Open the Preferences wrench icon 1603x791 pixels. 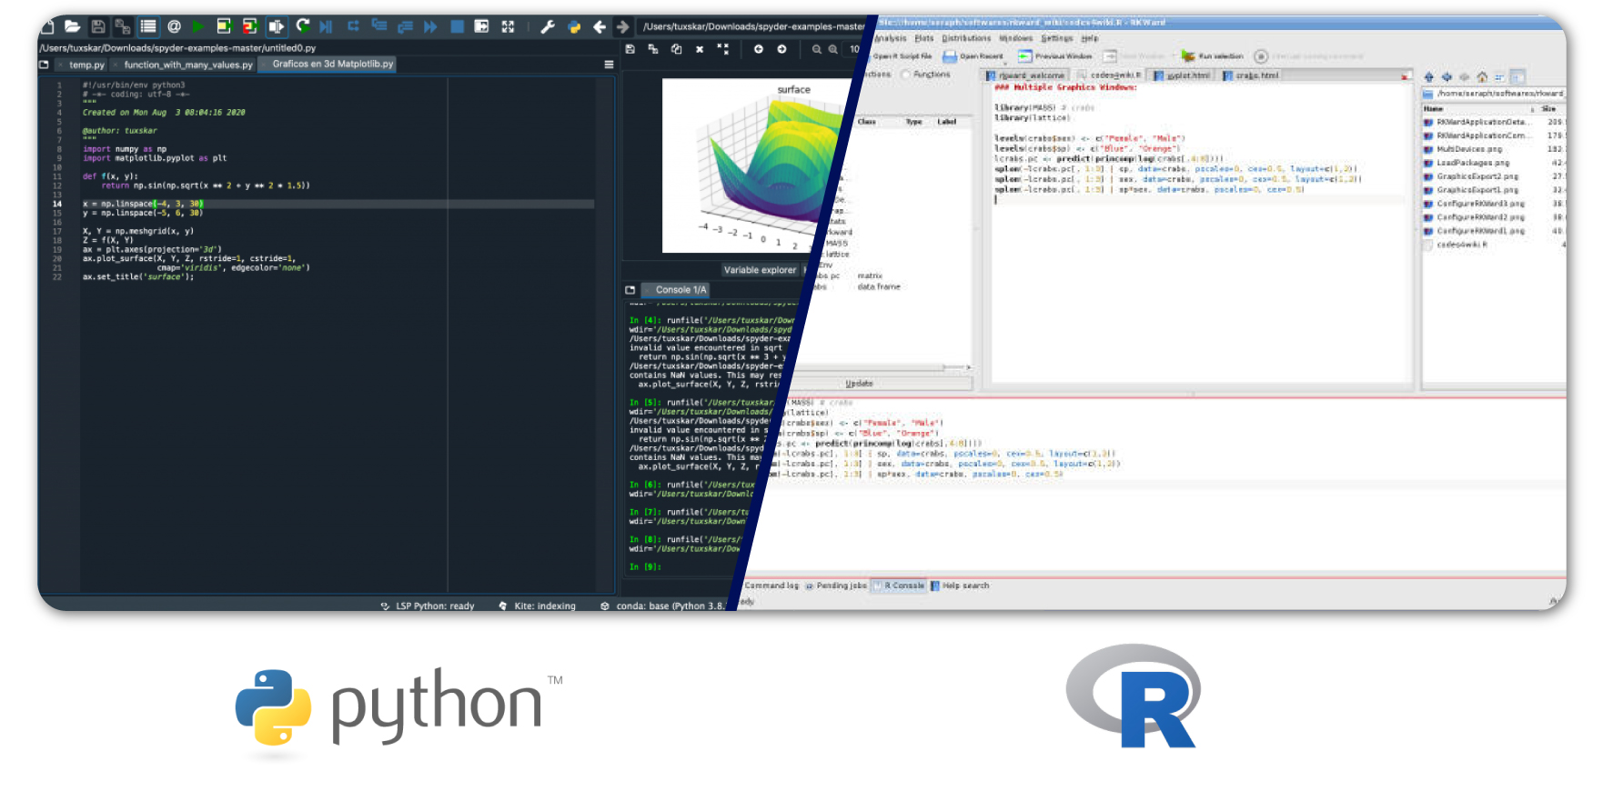point(548,26)
